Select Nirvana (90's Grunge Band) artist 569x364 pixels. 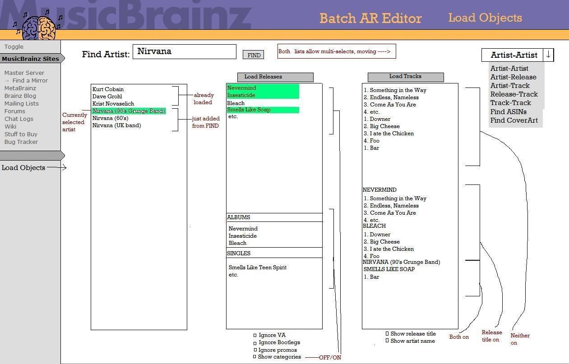pyautogui.click(x=129, y=111)
